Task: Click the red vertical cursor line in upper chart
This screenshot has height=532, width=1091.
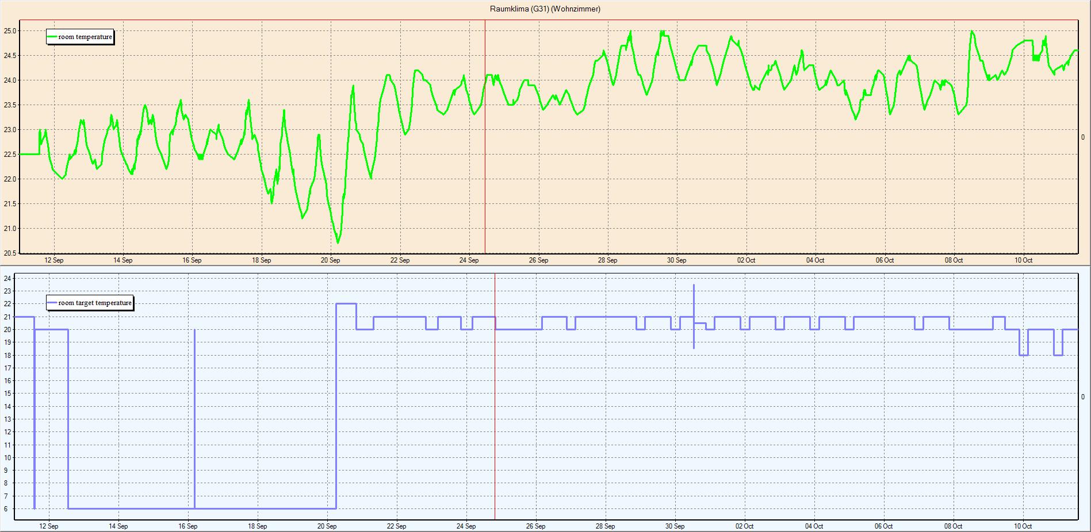Action: (x=485, y=172)
